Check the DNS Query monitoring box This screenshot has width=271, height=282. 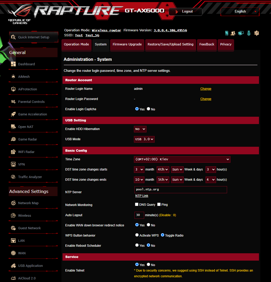point(137,204)
